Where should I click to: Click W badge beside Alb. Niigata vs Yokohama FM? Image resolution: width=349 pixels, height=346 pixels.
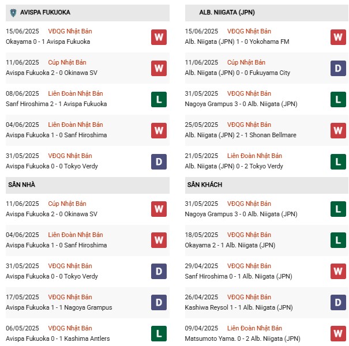pyautogui.click(x=338, y=37)
